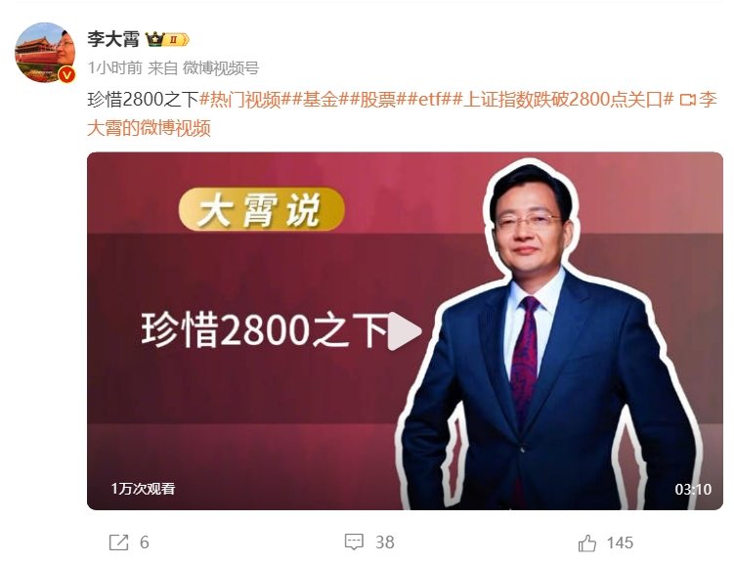This screenshot has width=734, height=564.
Task: Open the 李大霄 username link
Action: coord(113,39)
